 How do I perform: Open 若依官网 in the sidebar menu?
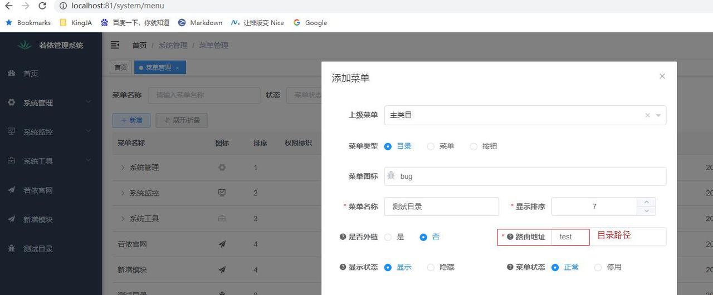(38, 190)
